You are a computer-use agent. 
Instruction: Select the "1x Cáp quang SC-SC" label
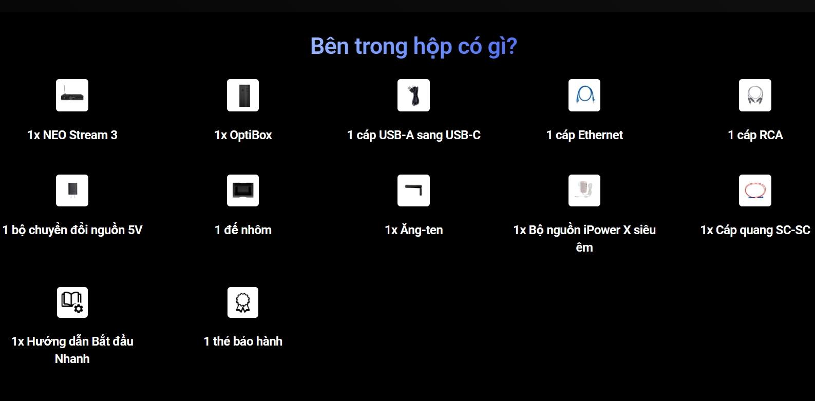[x=755, y=230]
